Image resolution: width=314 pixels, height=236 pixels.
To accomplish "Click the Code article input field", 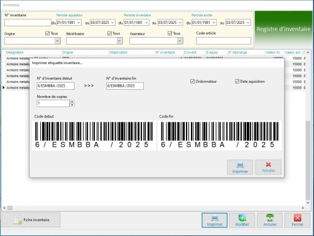I will click(x=224, y=41).
